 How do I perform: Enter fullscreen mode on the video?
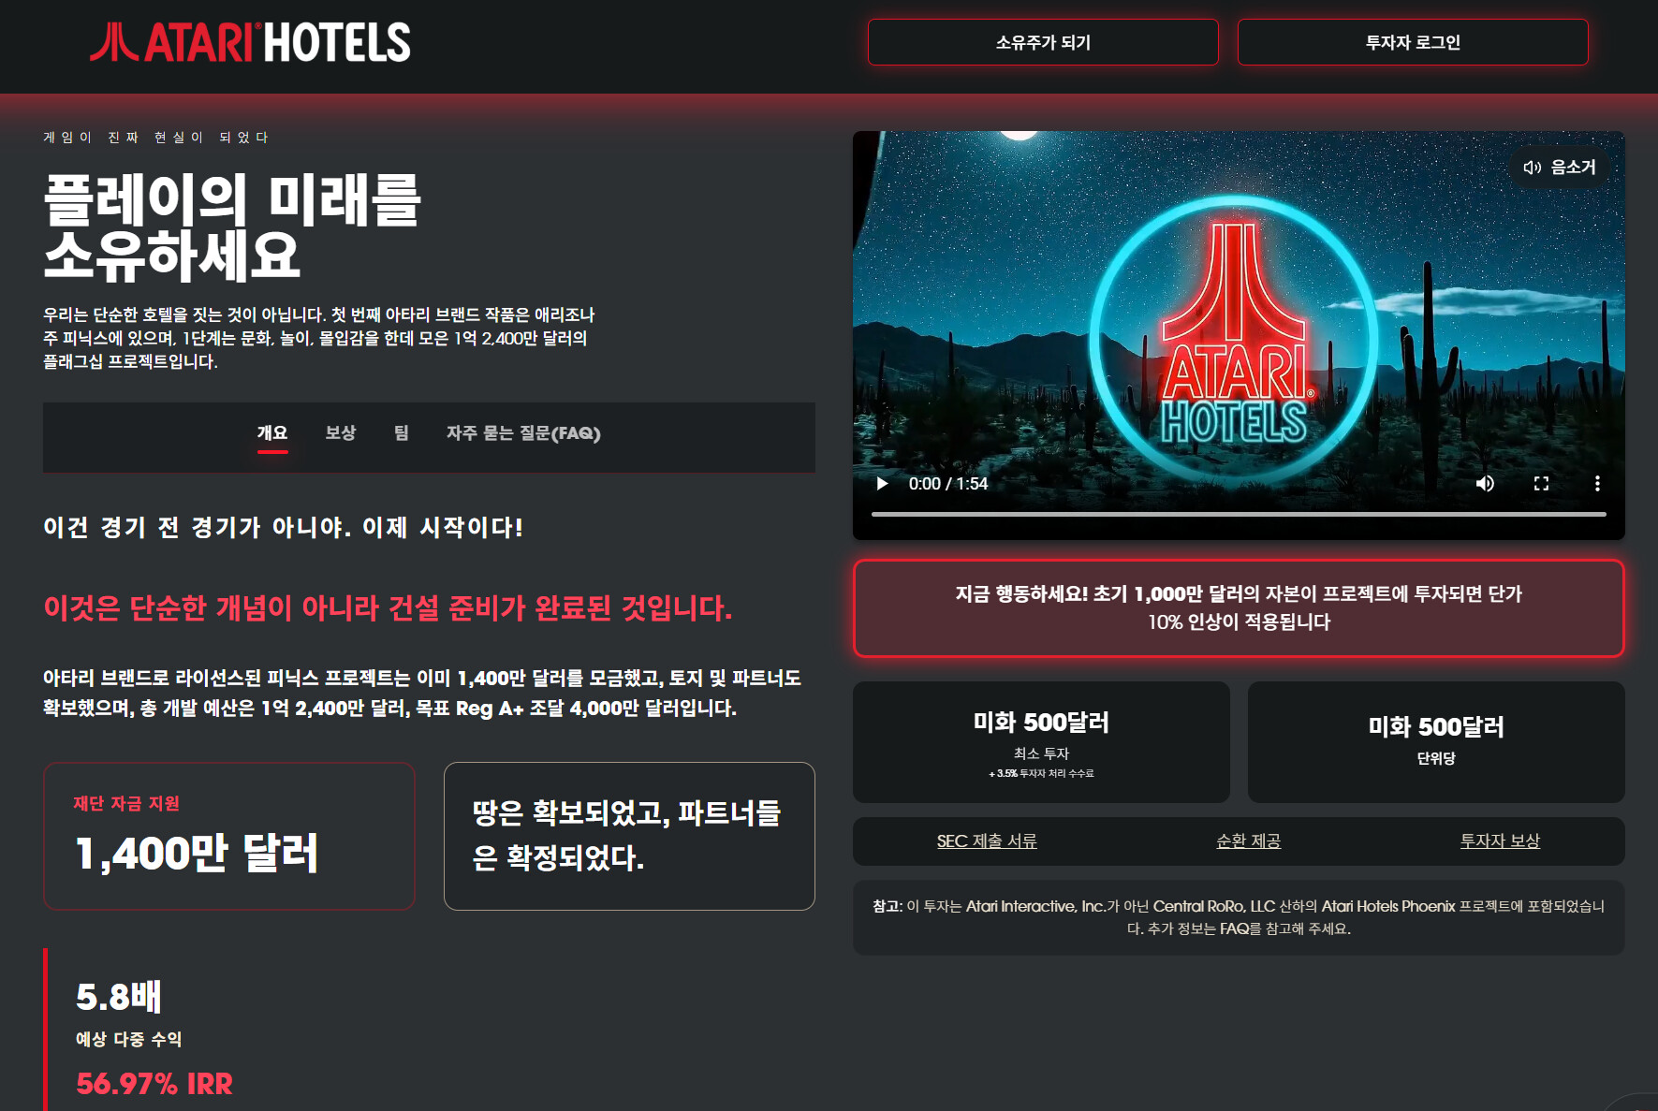pos(1541,484)
